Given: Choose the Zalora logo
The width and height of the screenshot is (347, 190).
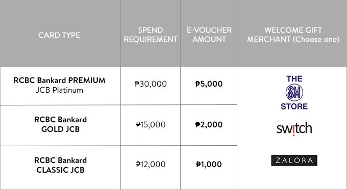Looking at the screenshot, I should pos(294,160).
